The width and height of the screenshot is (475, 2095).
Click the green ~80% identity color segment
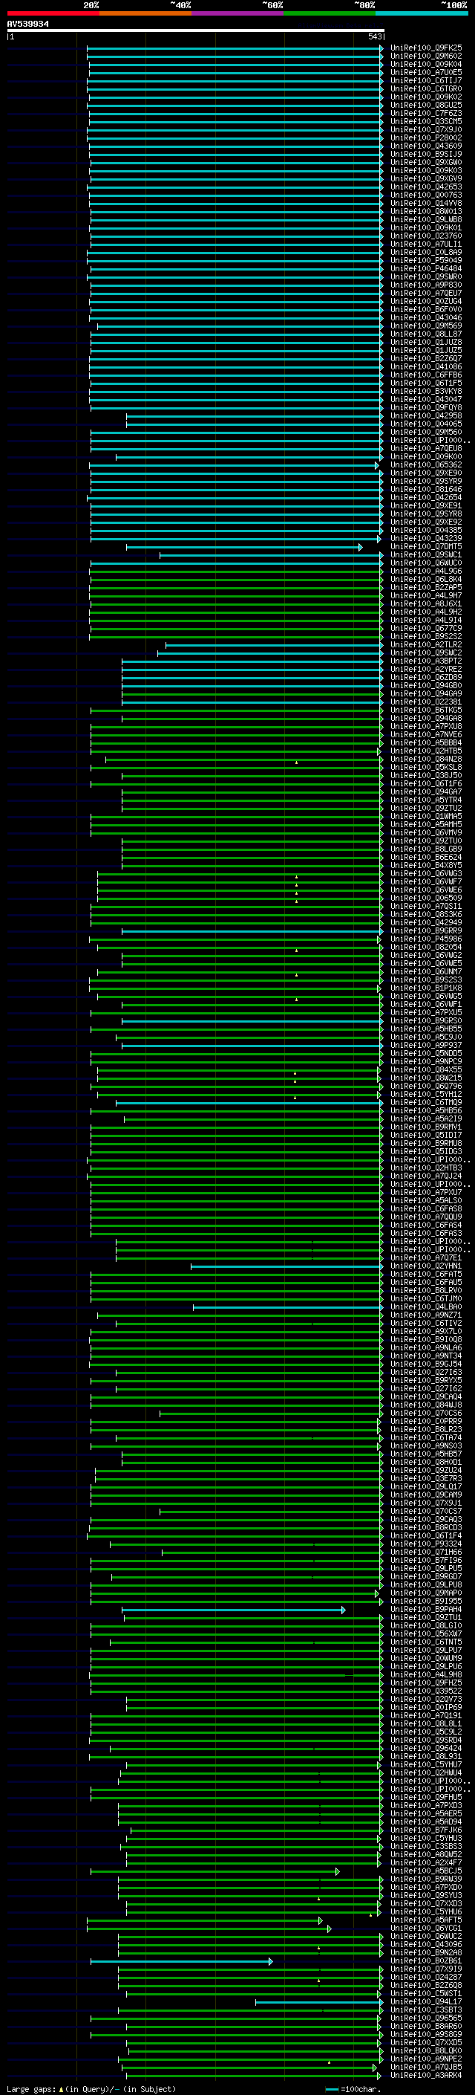tap(330, 13)
